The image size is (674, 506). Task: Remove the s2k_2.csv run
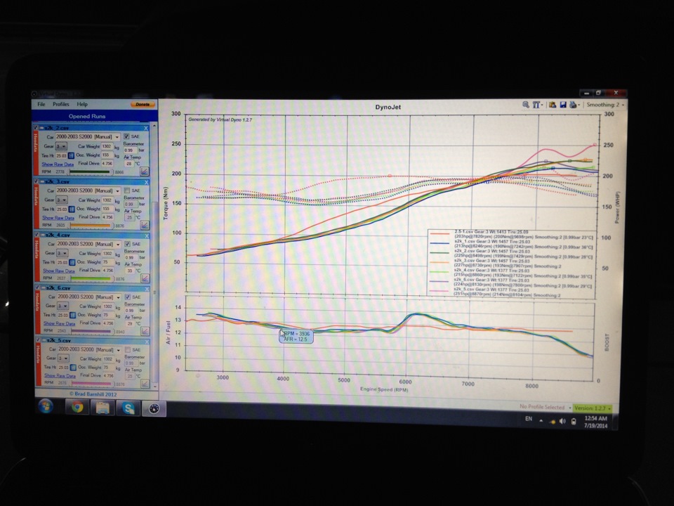point(146,128)
